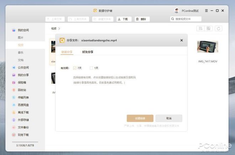Click the new folder toolbar button
Viewport: 235px width, 155px height.
click(103, 19)
